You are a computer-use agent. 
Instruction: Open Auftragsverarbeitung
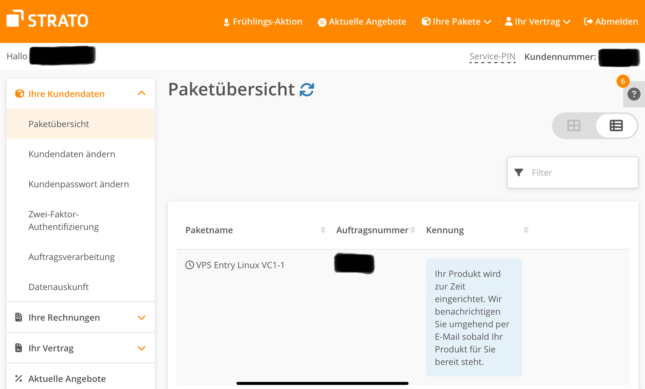point(71,257)
